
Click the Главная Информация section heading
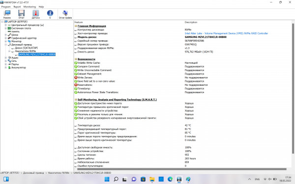92,26
